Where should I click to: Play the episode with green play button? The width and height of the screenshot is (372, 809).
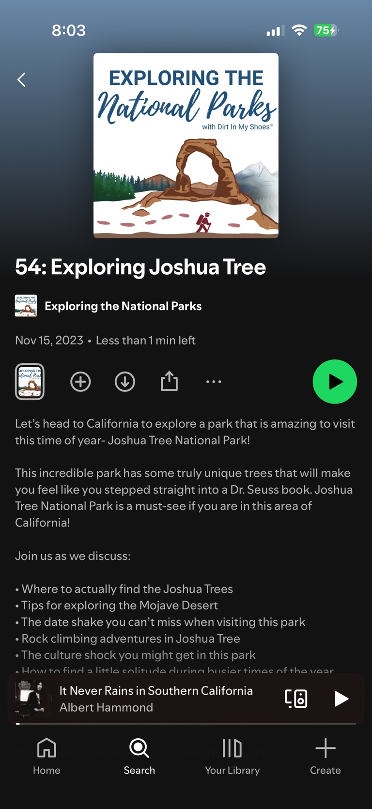point(335,382)
